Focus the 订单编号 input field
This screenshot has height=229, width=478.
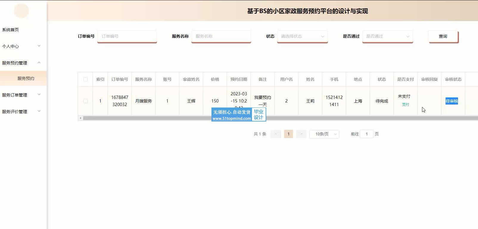coord(127,36)
